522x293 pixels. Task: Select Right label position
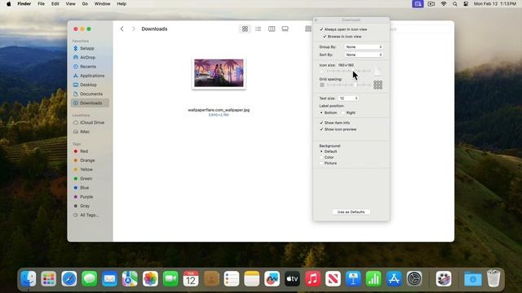pos(343,112)
